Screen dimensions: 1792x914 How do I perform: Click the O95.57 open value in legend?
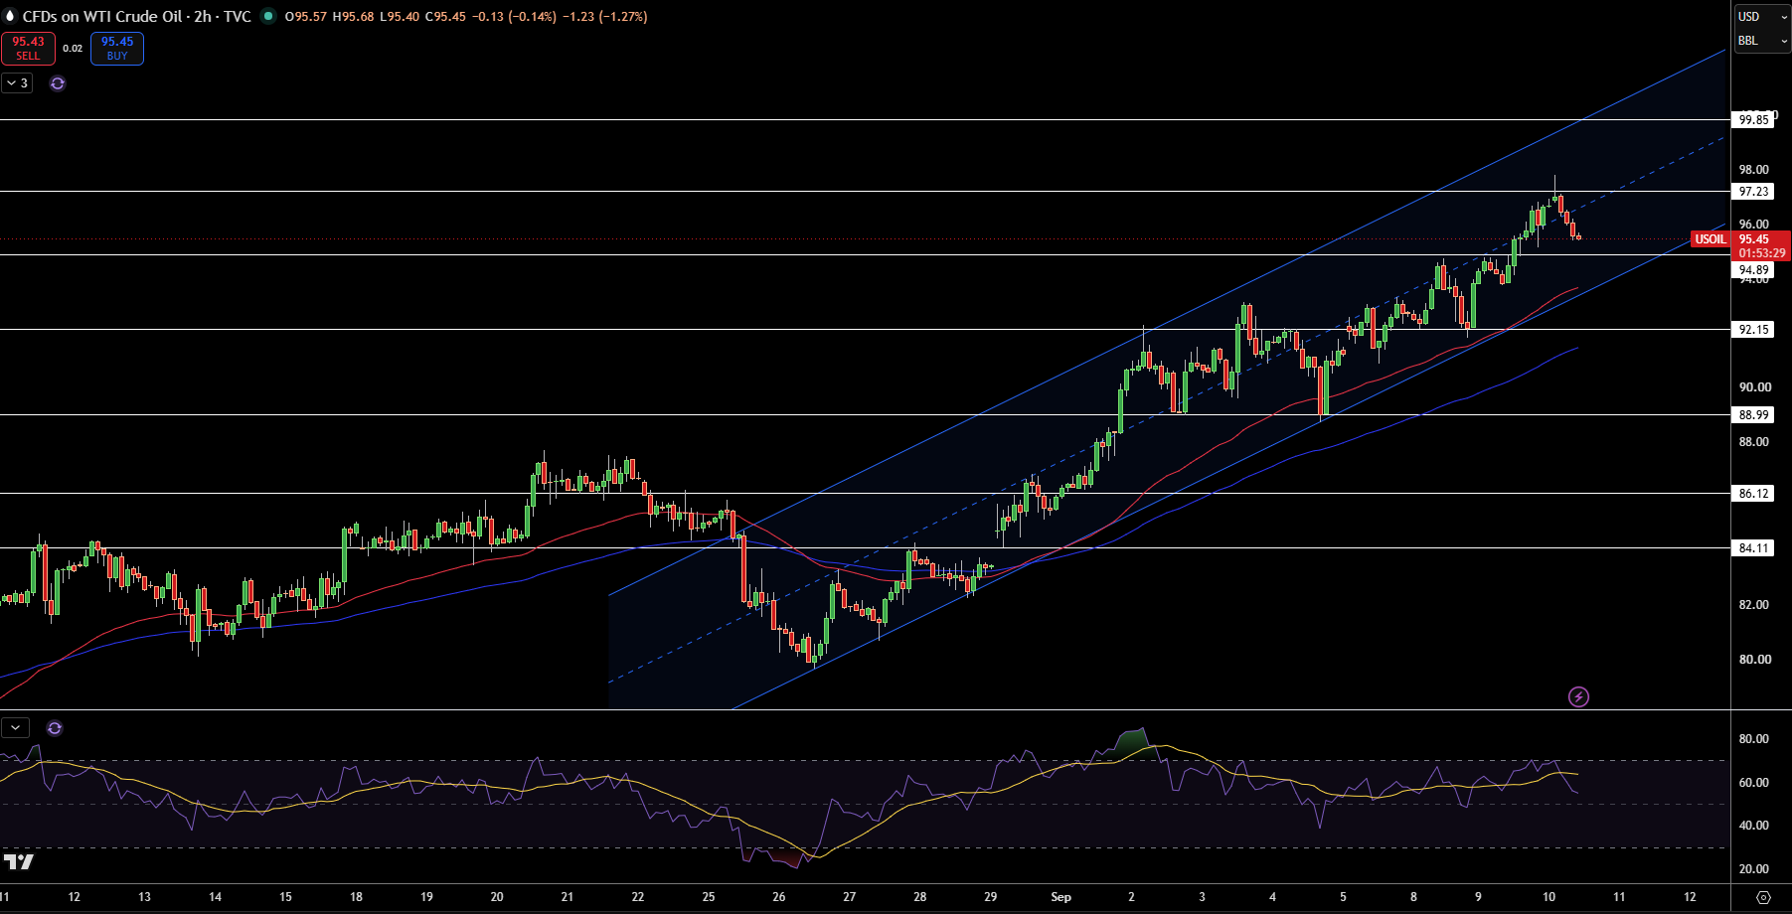[306, 17]
